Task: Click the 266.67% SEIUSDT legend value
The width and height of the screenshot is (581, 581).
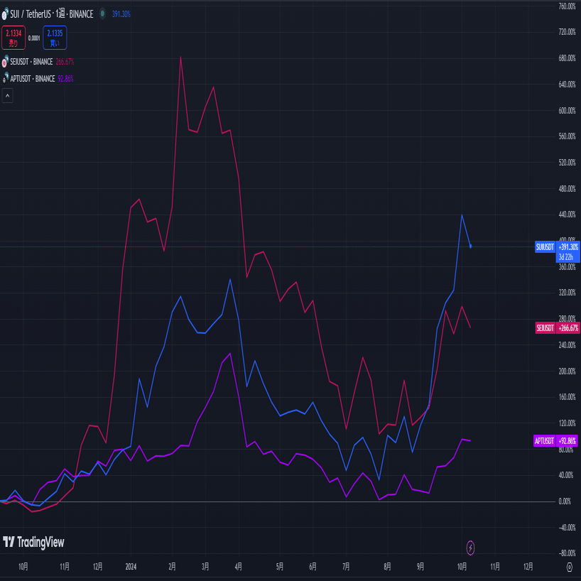Action: point(65,62)
